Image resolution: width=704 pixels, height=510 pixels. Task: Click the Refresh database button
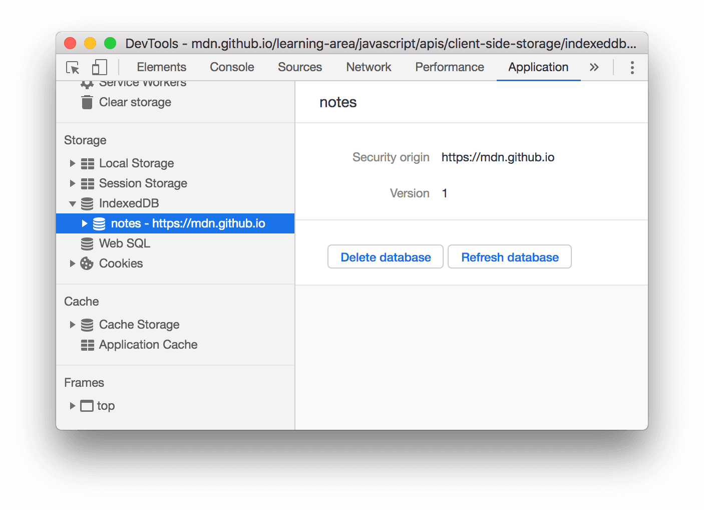tap(509, 257)
